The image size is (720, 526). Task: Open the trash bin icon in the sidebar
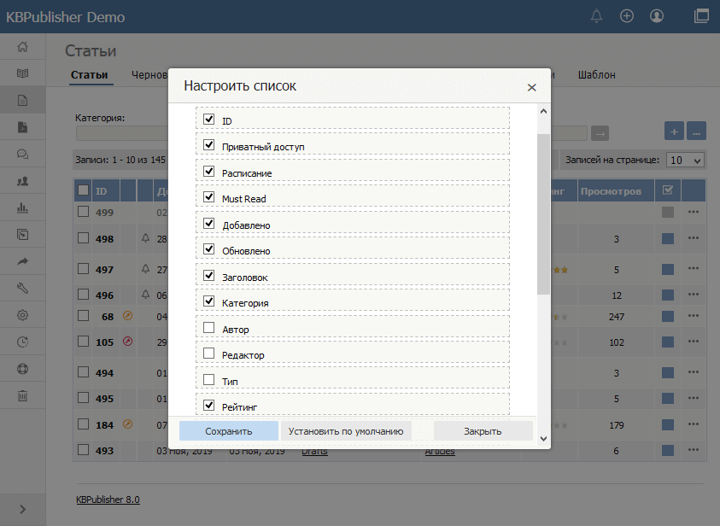[22, 395]
